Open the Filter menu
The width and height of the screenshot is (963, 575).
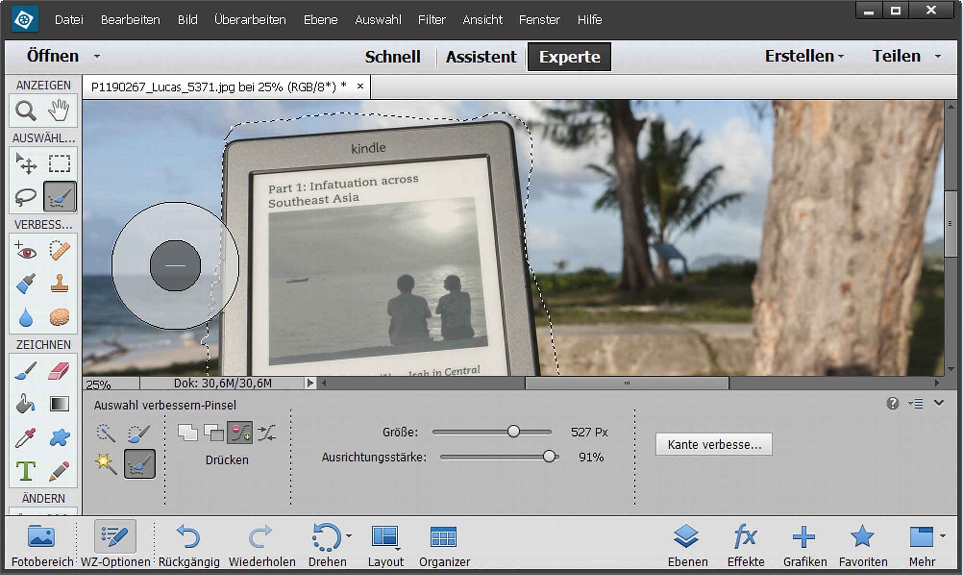pos(431,20)
